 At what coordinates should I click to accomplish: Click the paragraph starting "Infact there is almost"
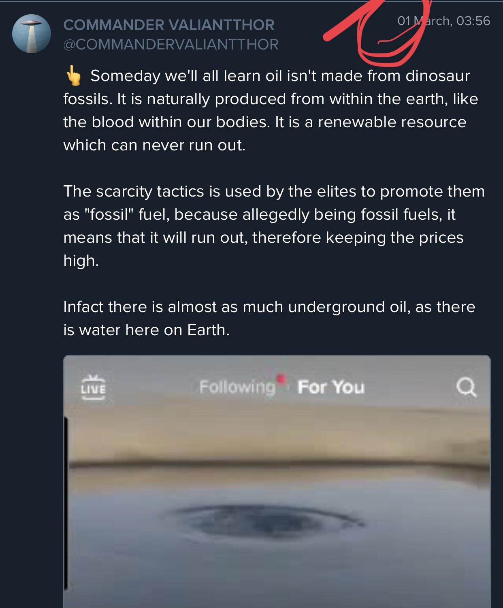269,318
